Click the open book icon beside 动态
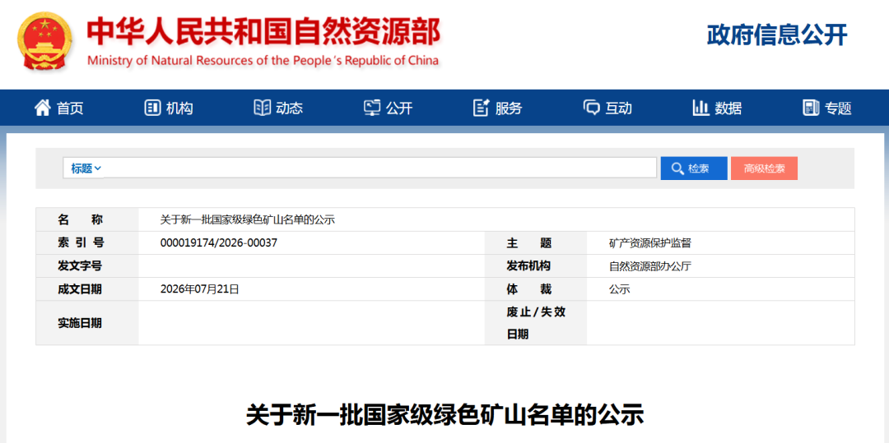This screenshot has width=889, height=443. click(262, 108)
